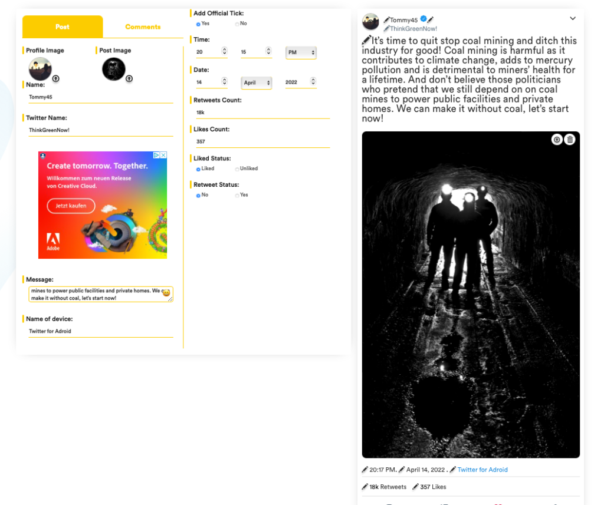Screen dimensions: 604x505
Task: Click pencil icon before 18k Retweets
Action: (x=365, y=487)
